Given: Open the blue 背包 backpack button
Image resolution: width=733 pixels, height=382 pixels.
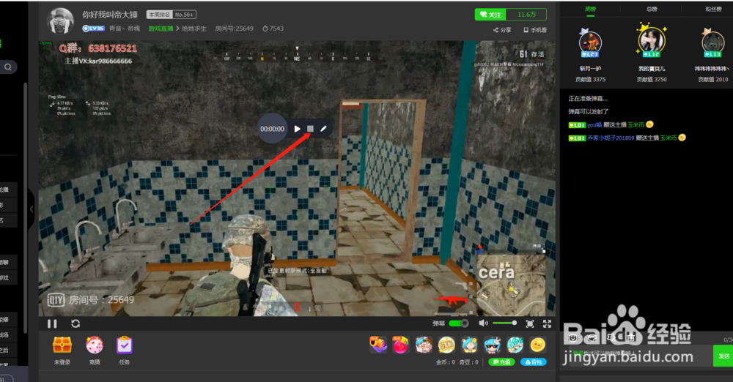Looking at the screenshot, I should pos(534,362).
